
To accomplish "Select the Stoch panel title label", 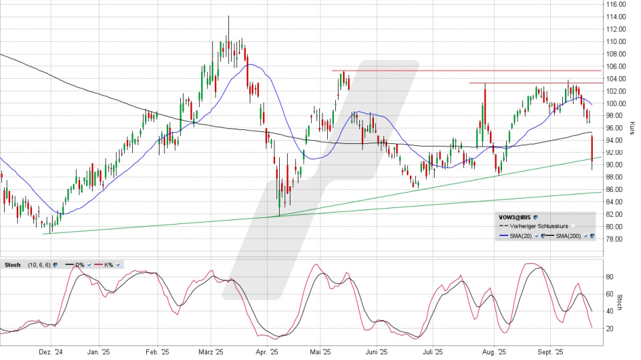I will click(13, 265).
